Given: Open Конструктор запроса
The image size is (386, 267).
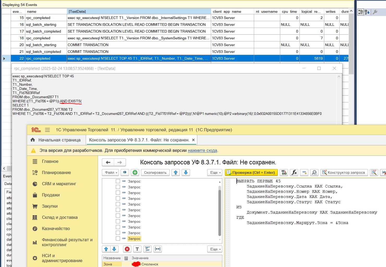Looking at the screenshot, I should tap(344, 172).
